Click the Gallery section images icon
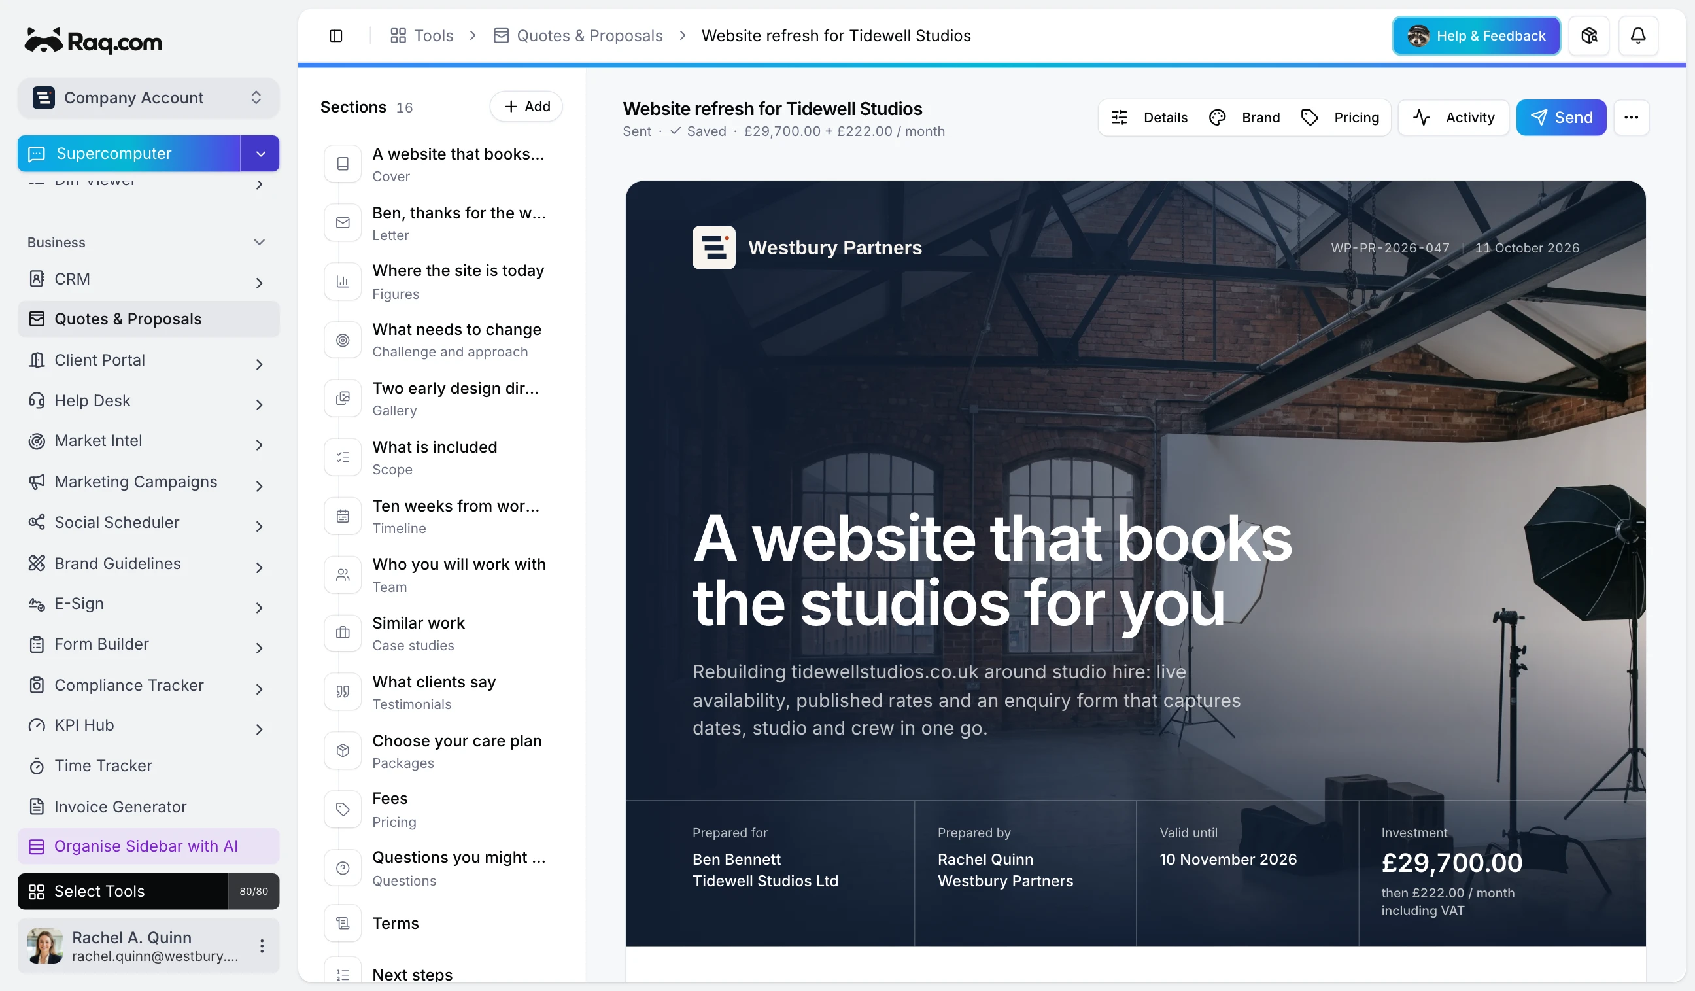Image resolution: width=1695 pixels, height=991 pixels. coord(343,398)
